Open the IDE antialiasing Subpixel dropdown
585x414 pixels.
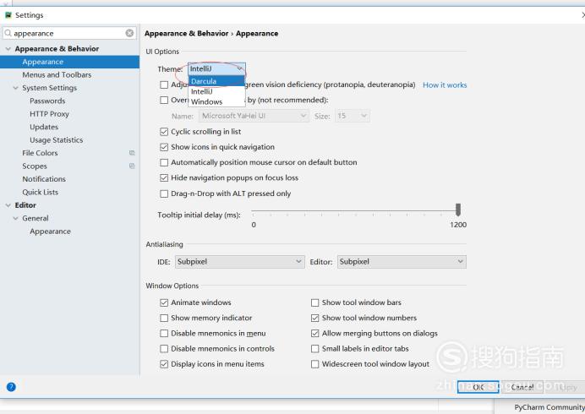pyautogui.click(x=239, y=262)
